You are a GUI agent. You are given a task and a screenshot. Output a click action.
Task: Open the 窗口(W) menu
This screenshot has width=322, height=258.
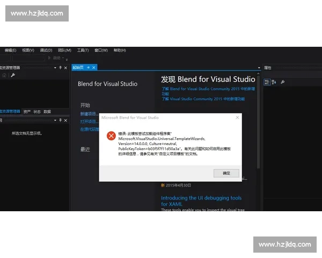(x=101, y=50)
